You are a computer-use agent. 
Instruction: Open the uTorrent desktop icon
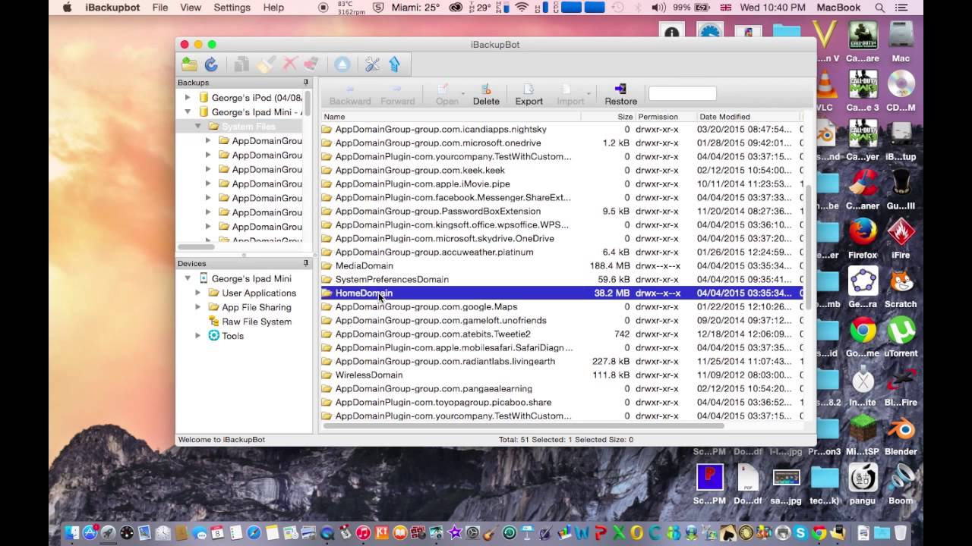[901, 337]
